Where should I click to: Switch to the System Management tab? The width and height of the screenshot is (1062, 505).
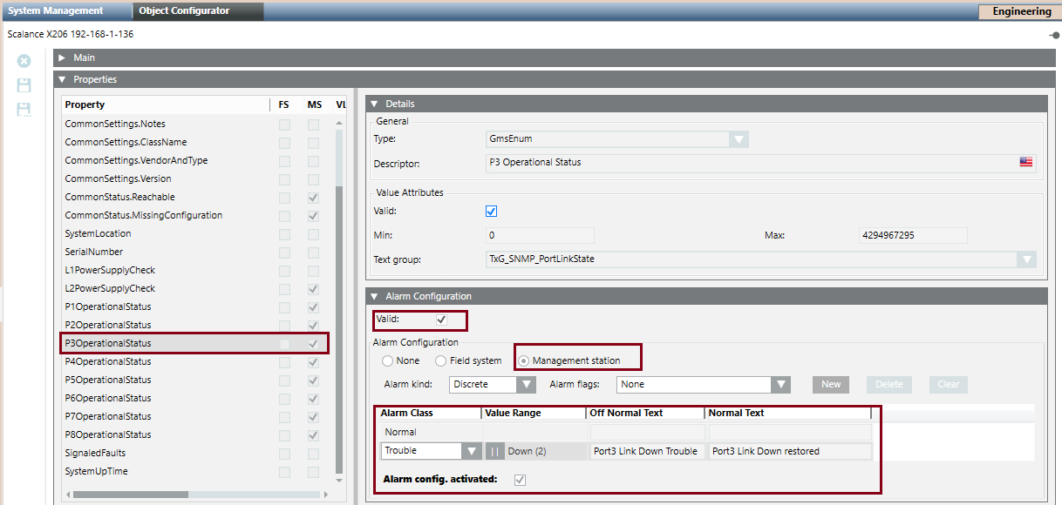pos(56,11)
